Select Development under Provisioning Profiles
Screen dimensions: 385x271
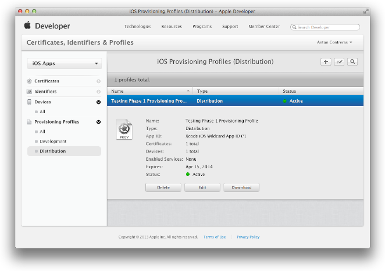[53, 142]
